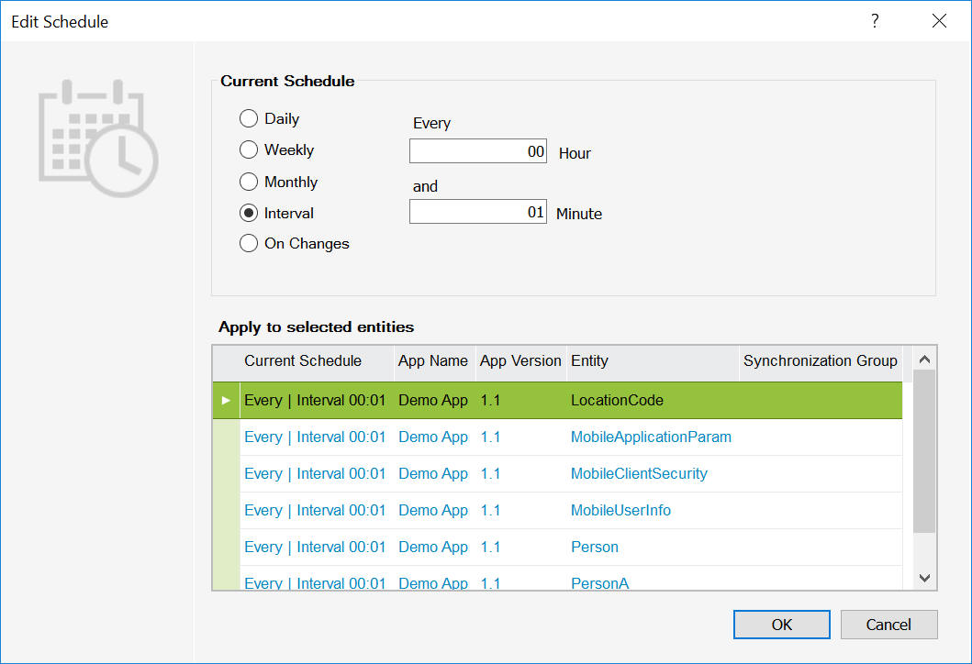Choose the Monthly radio button
This screenshot has width=972, height=664.
249,182
